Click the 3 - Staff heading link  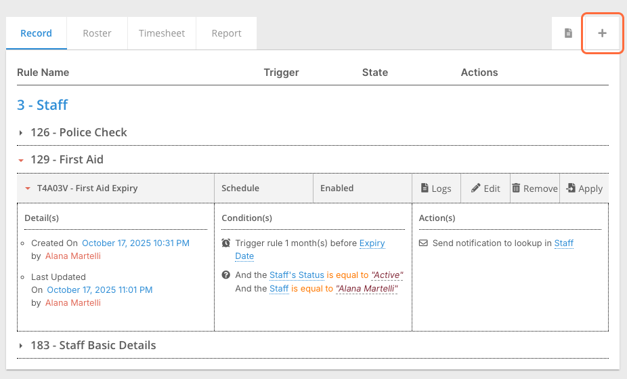pyautogui.click(x=43, y=105)
